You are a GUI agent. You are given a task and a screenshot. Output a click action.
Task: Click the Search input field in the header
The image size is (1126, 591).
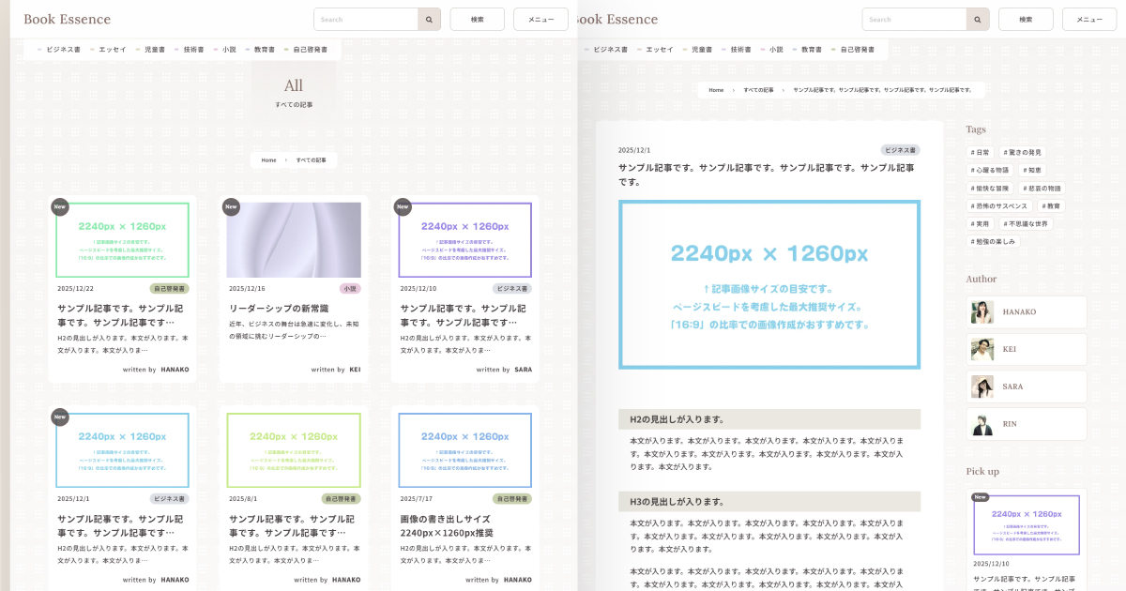pos(366,18)
